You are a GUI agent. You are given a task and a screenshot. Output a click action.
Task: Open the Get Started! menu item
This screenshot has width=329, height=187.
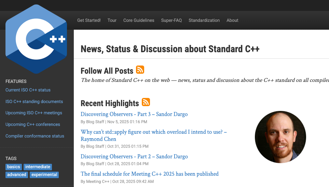pyautogui.click(x=89, y=20)
